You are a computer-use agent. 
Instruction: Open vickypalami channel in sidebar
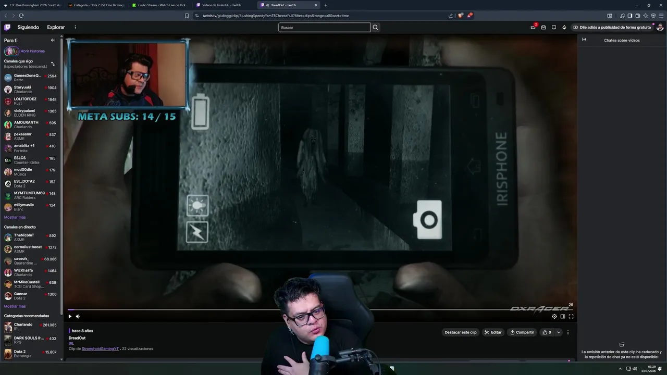point(31,113)
